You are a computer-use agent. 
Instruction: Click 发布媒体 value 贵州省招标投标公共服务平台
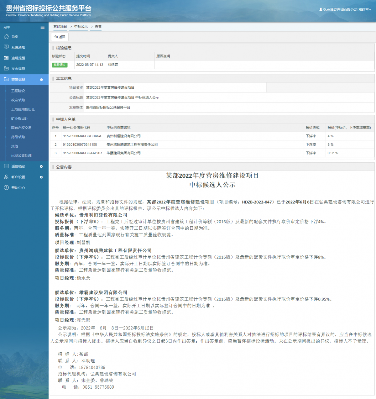[x=108, y=107]
